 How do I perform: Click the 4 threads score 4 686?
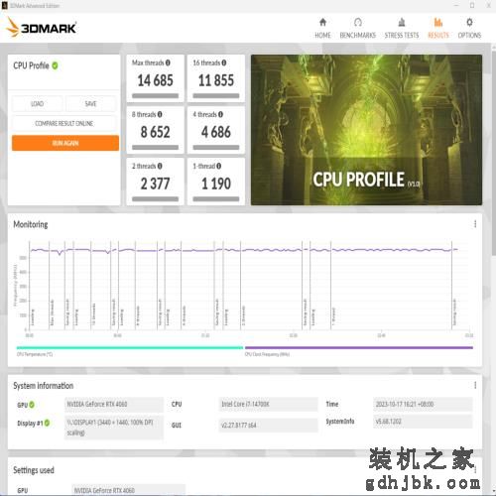(216, 132)
